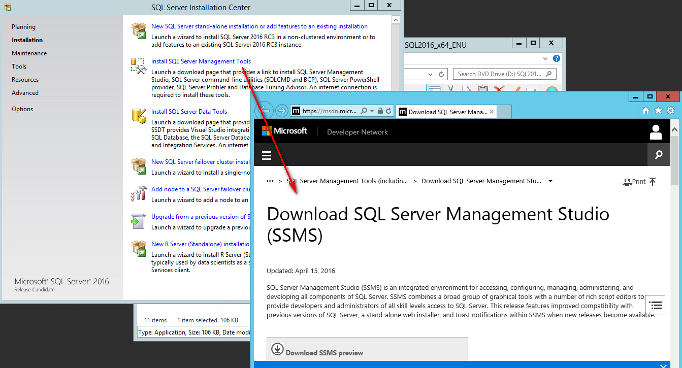The image size is (682, 368).
Task: Open Upgrade from a previous version link
Action: [201, 217]
